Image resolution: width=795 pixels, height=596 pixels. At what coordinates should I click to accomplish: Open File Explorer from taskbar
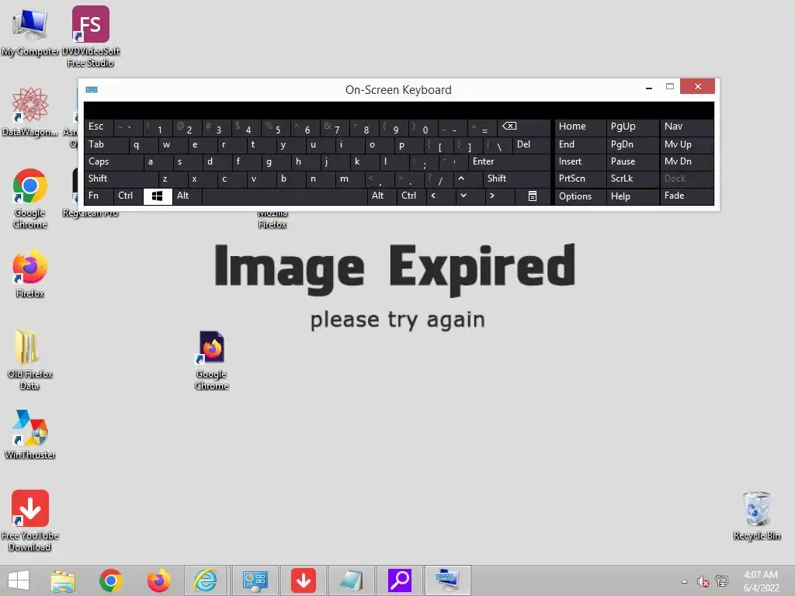[63, 580]
